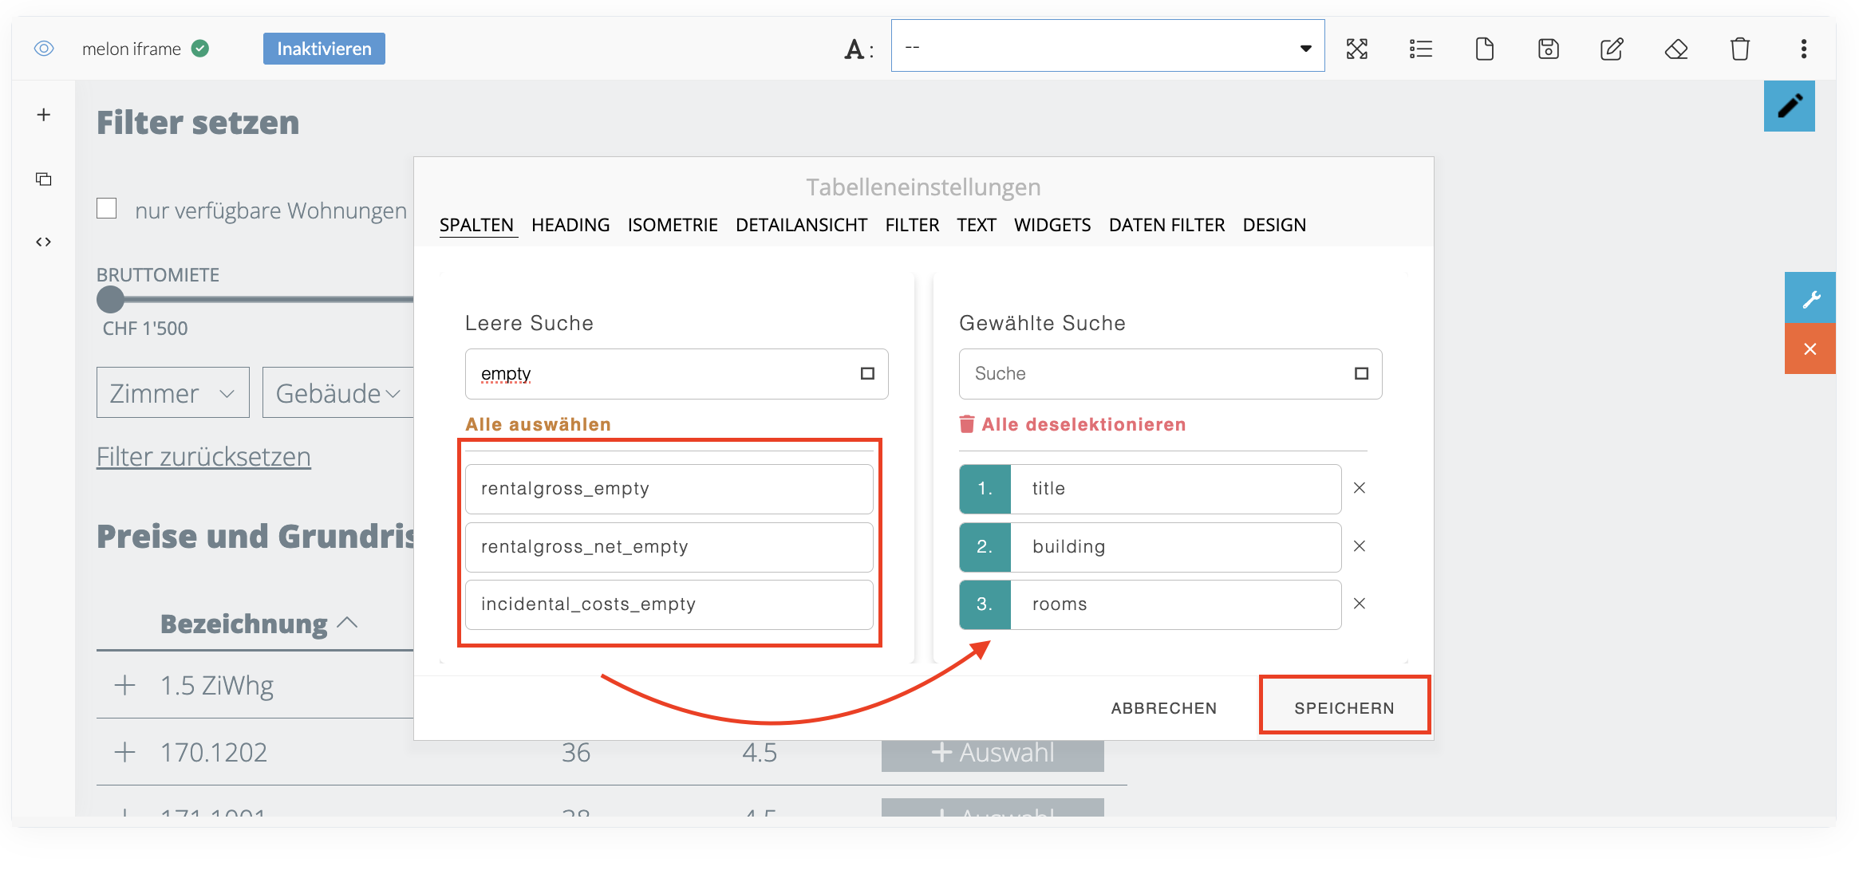Open the Zimmer dropdown
The height and width of the screenshot is (874, 1859).
(x=172, y=393)
